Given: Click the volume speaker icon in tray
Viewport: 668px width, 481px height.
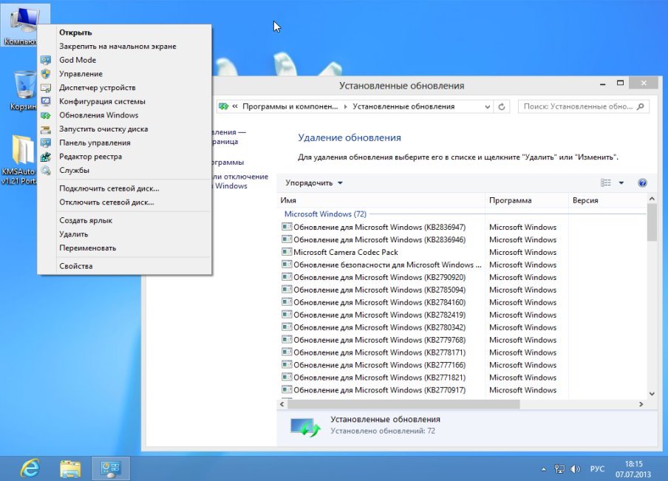Looking at the screenshot, I should 575,469.
